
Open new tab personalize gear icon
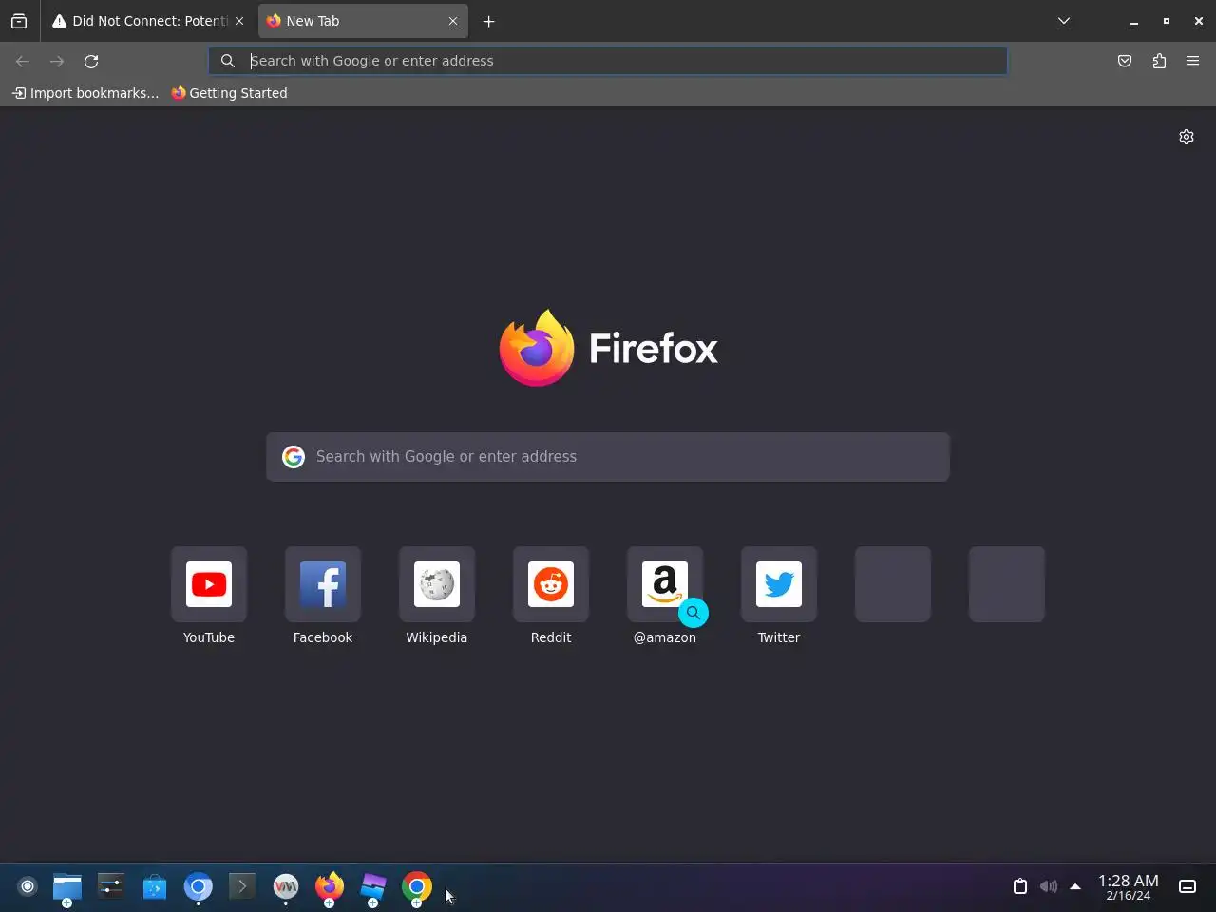coord(1187,137)
